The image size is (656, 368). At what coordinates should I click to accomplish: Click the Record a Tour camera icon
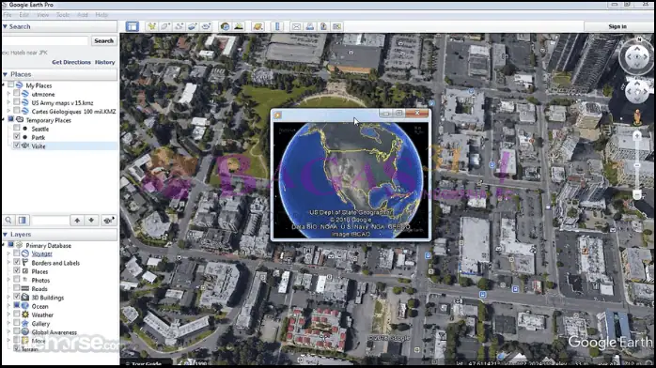coord(206,26)
